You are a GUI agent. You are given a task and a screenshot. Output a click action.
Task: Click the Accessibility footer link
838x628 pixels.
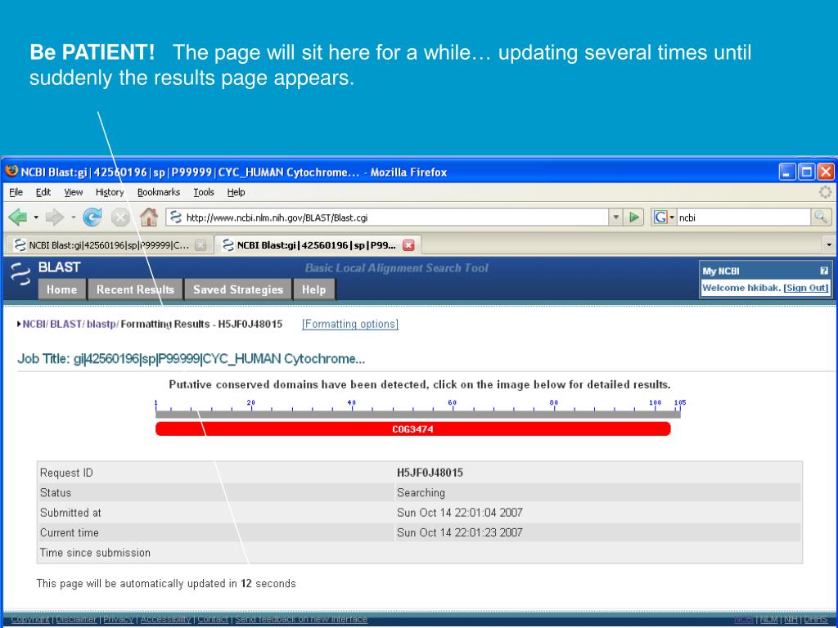tap(165, 620)
